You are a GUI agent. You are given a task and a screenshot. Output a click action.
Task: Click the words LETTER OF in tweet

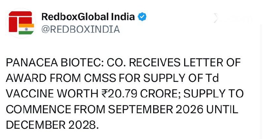coord(215,62)
